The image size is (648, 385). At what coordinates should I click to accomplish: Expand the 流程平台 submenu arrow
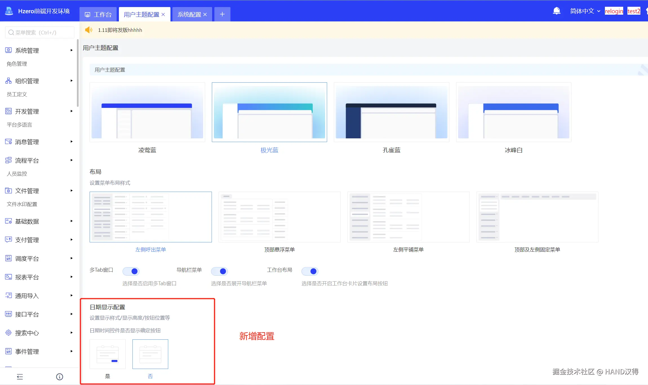click(x=72, y=160)
